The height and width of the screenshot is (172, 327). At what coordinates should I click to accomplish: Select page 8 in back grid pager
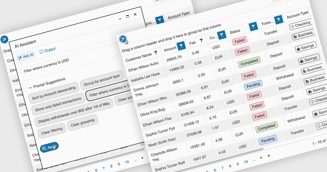(x=111, y=166)
